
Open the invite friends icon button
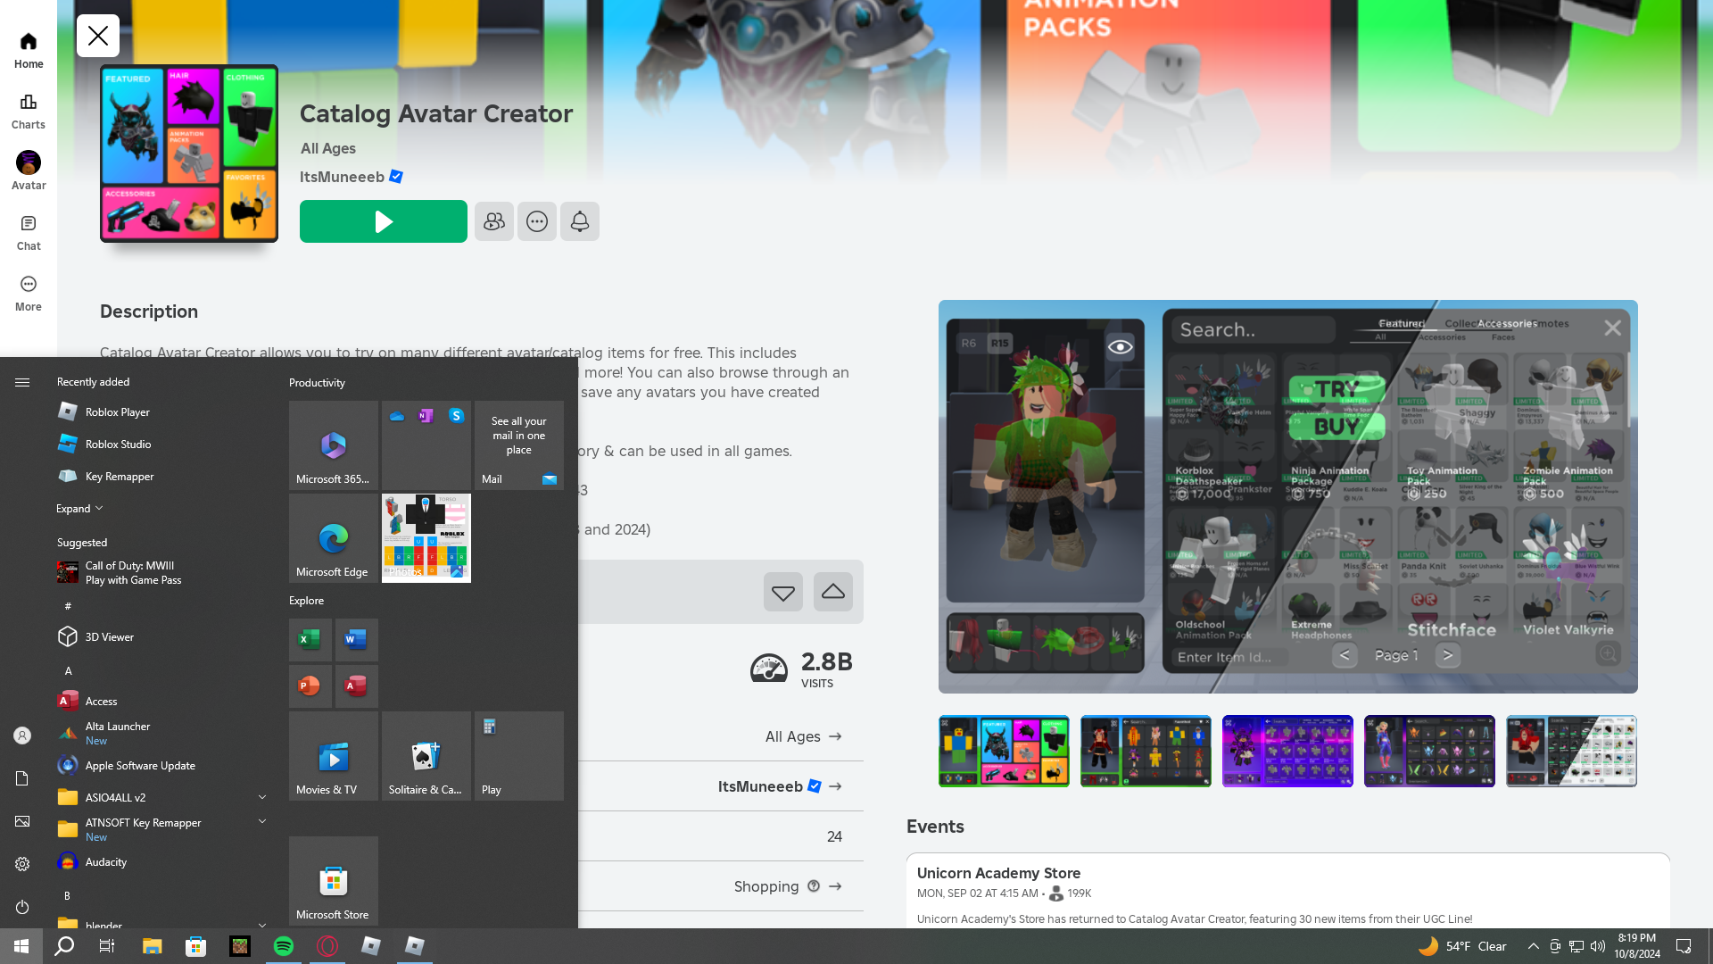(x=493, y=221)
